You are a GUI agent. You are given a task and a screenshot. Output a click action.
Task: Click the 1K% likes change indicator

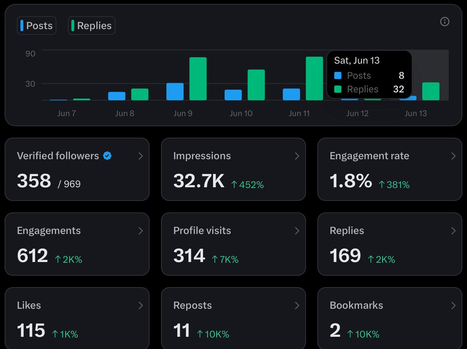(x=65, y=335)
